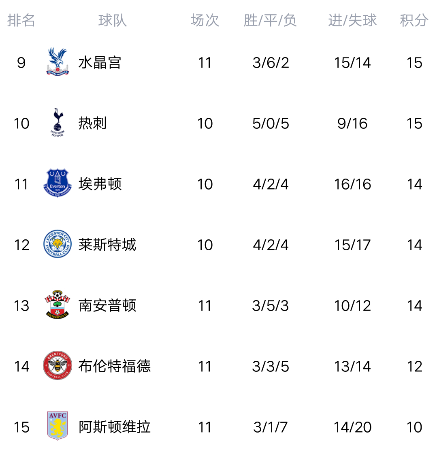Tap the 胜/平/负 column header

[270, 20]
